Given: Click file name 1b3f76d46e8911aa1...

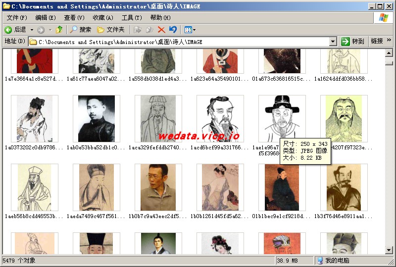Looking at the screenshot, I should (344, 216).
